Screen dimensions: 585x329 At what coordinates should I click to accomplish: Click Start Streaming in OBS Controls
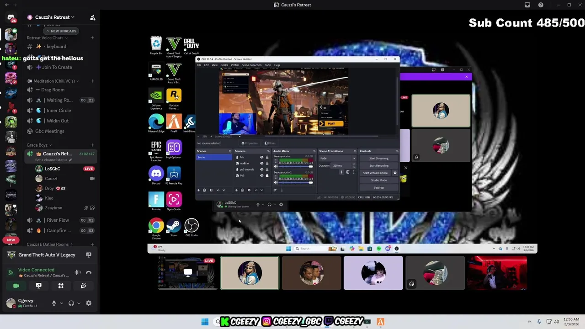coord(379,158)
